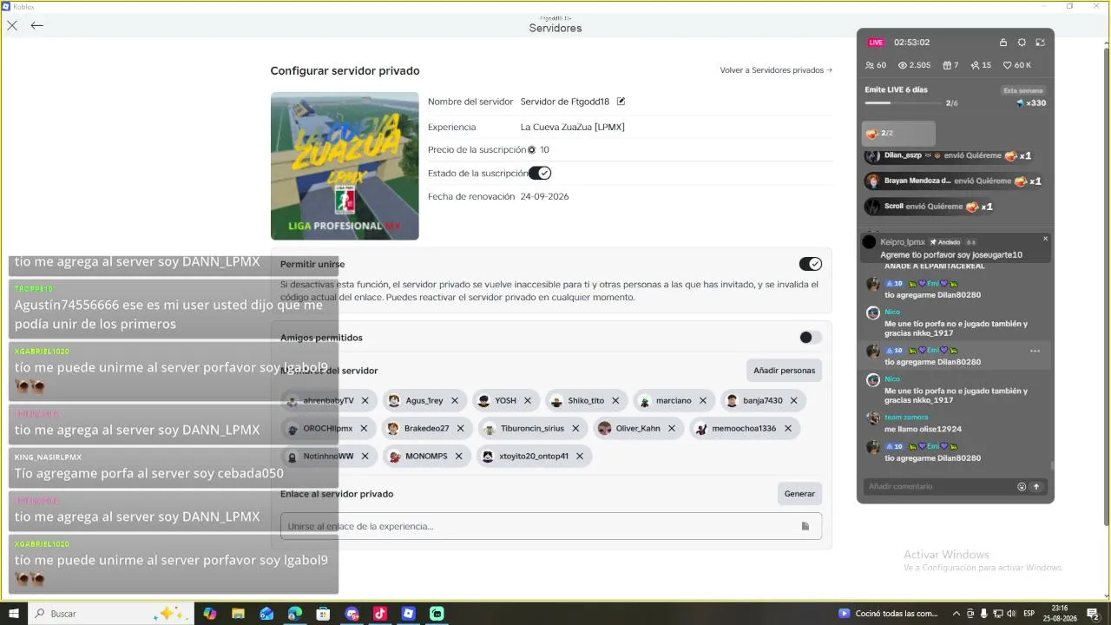The image size is (1111, 625).
Task: Open Copilot from the taskbar
Action: coord(210,614)
